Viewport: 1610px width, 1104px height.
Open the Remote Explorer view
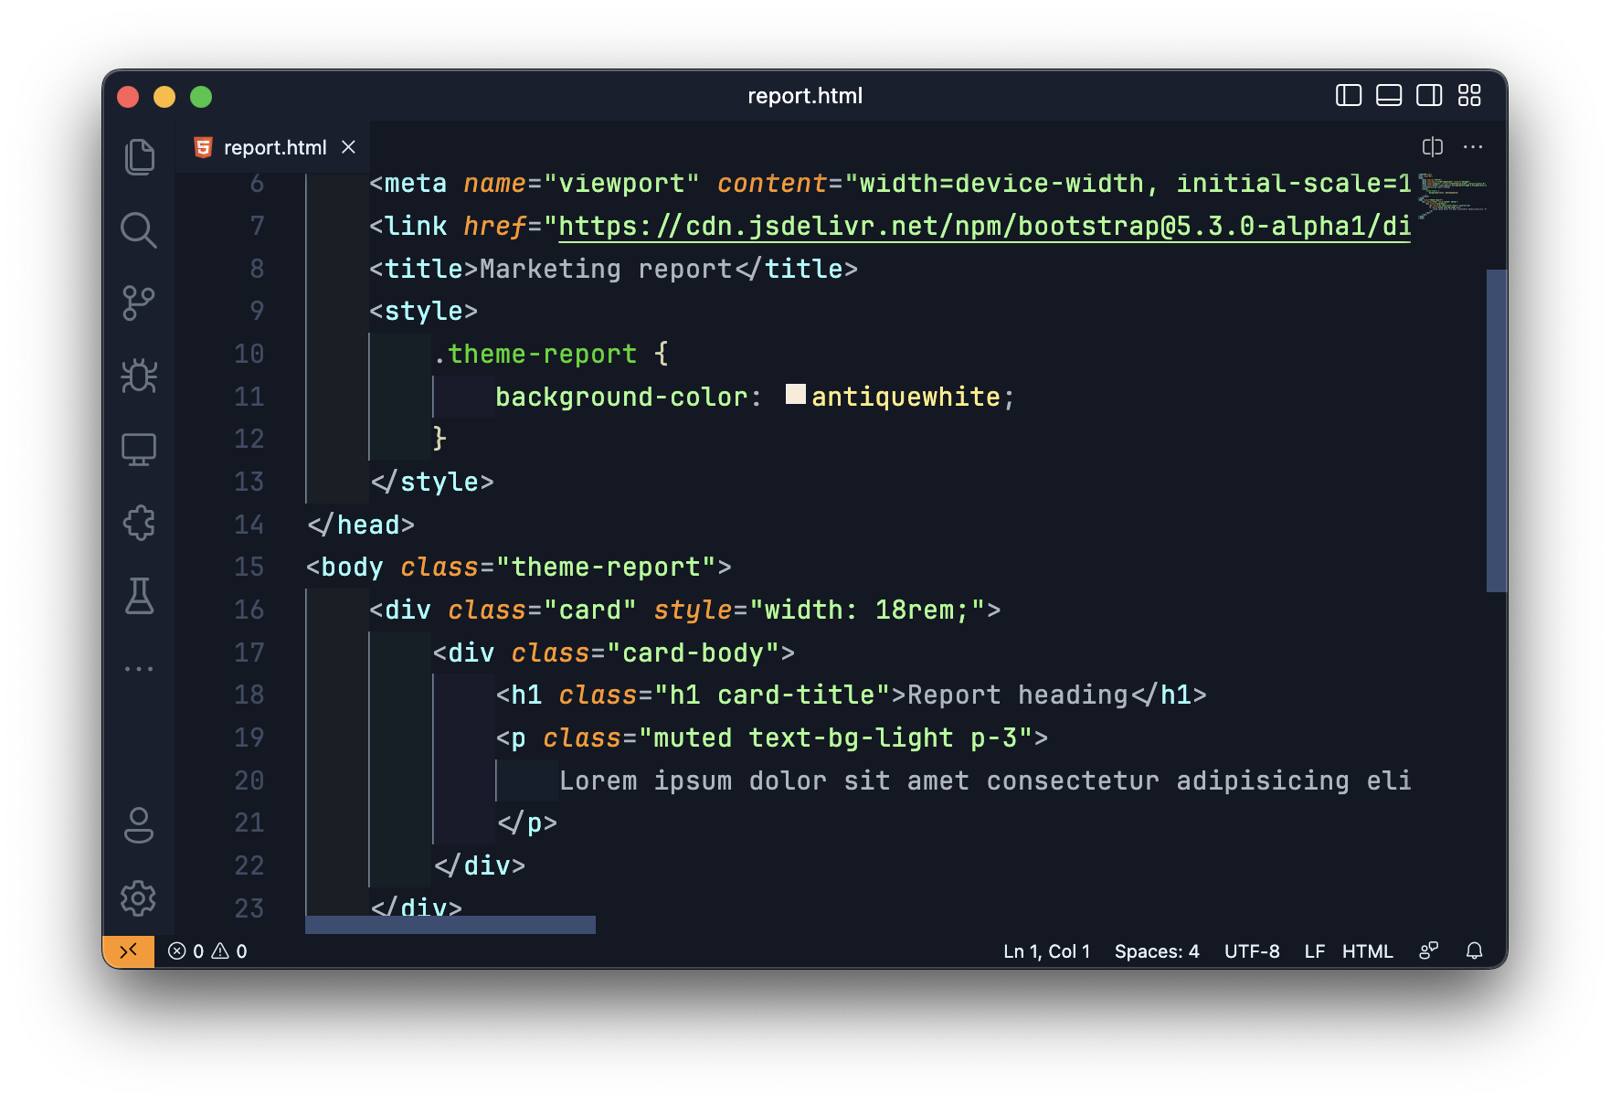(x=139, y=450)
